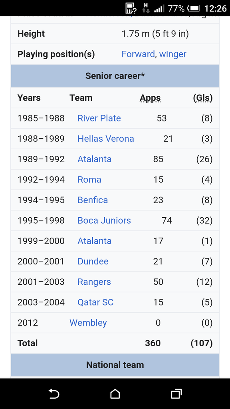The width and height of the screenshot is (230, 409).
Task: Open the Boca Juniors team link
Action: 104,220
